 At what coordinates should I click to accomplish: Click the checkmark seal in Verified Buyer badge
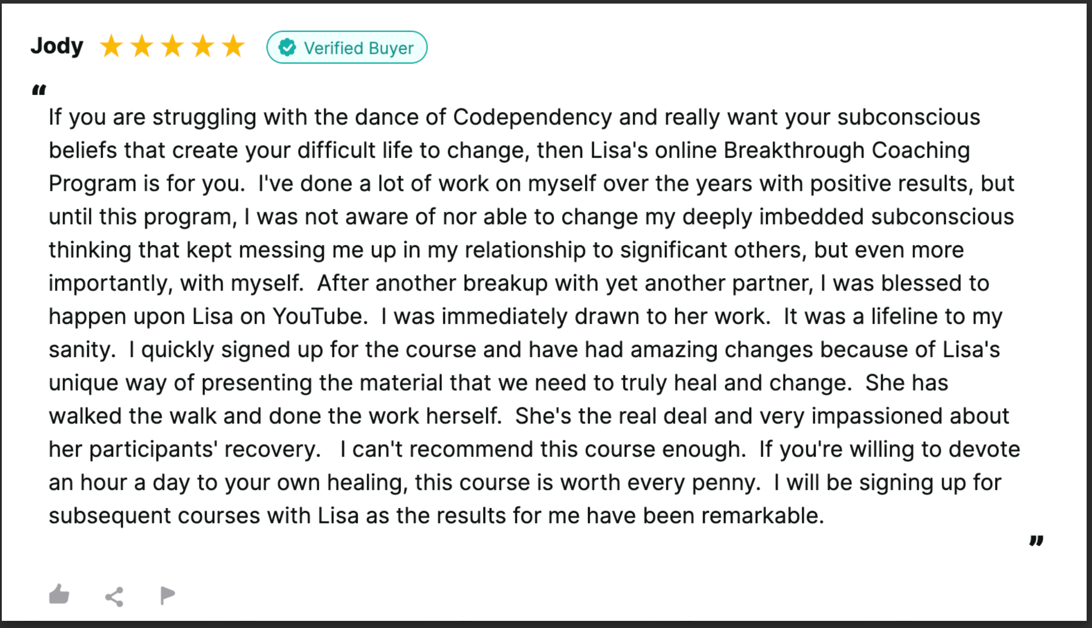[x=287, y=47]
